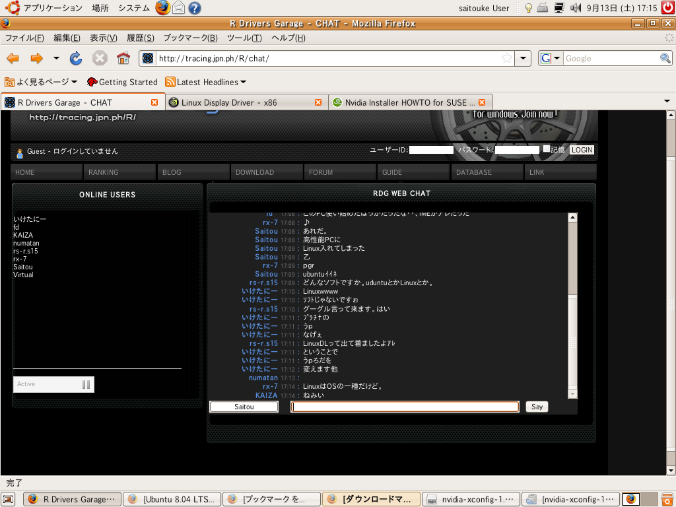676x507 pixels.
Task: Toggle the remember login checkbox
Action: [x=547, y=149]
